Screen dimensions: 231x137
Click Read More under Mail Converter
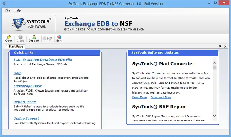(139, 97)
